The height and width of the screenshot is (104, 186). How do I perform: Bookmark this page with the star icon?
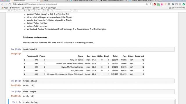[x=151, y=4]
